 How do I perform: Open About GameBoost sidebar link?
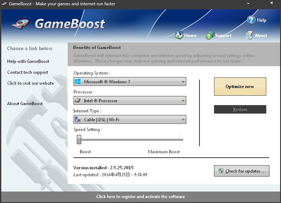pyautogui.click(x=25, y=104)
